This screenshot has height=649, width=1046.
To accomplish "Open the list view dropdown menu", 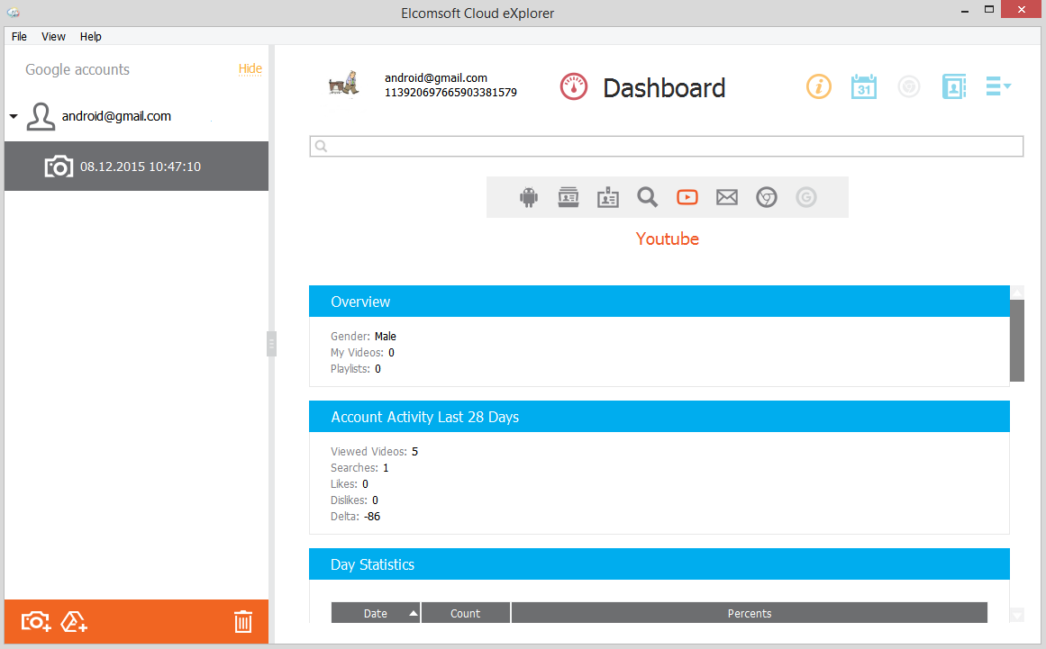I will [x=998, y=86].
